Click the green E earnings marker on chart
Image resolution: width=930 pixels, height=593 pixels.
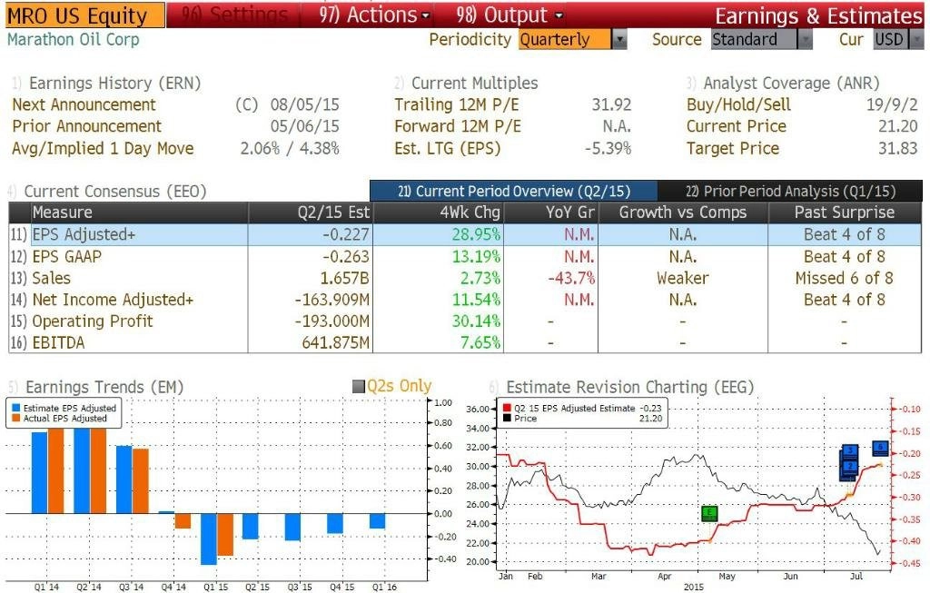tap(708, 513)
